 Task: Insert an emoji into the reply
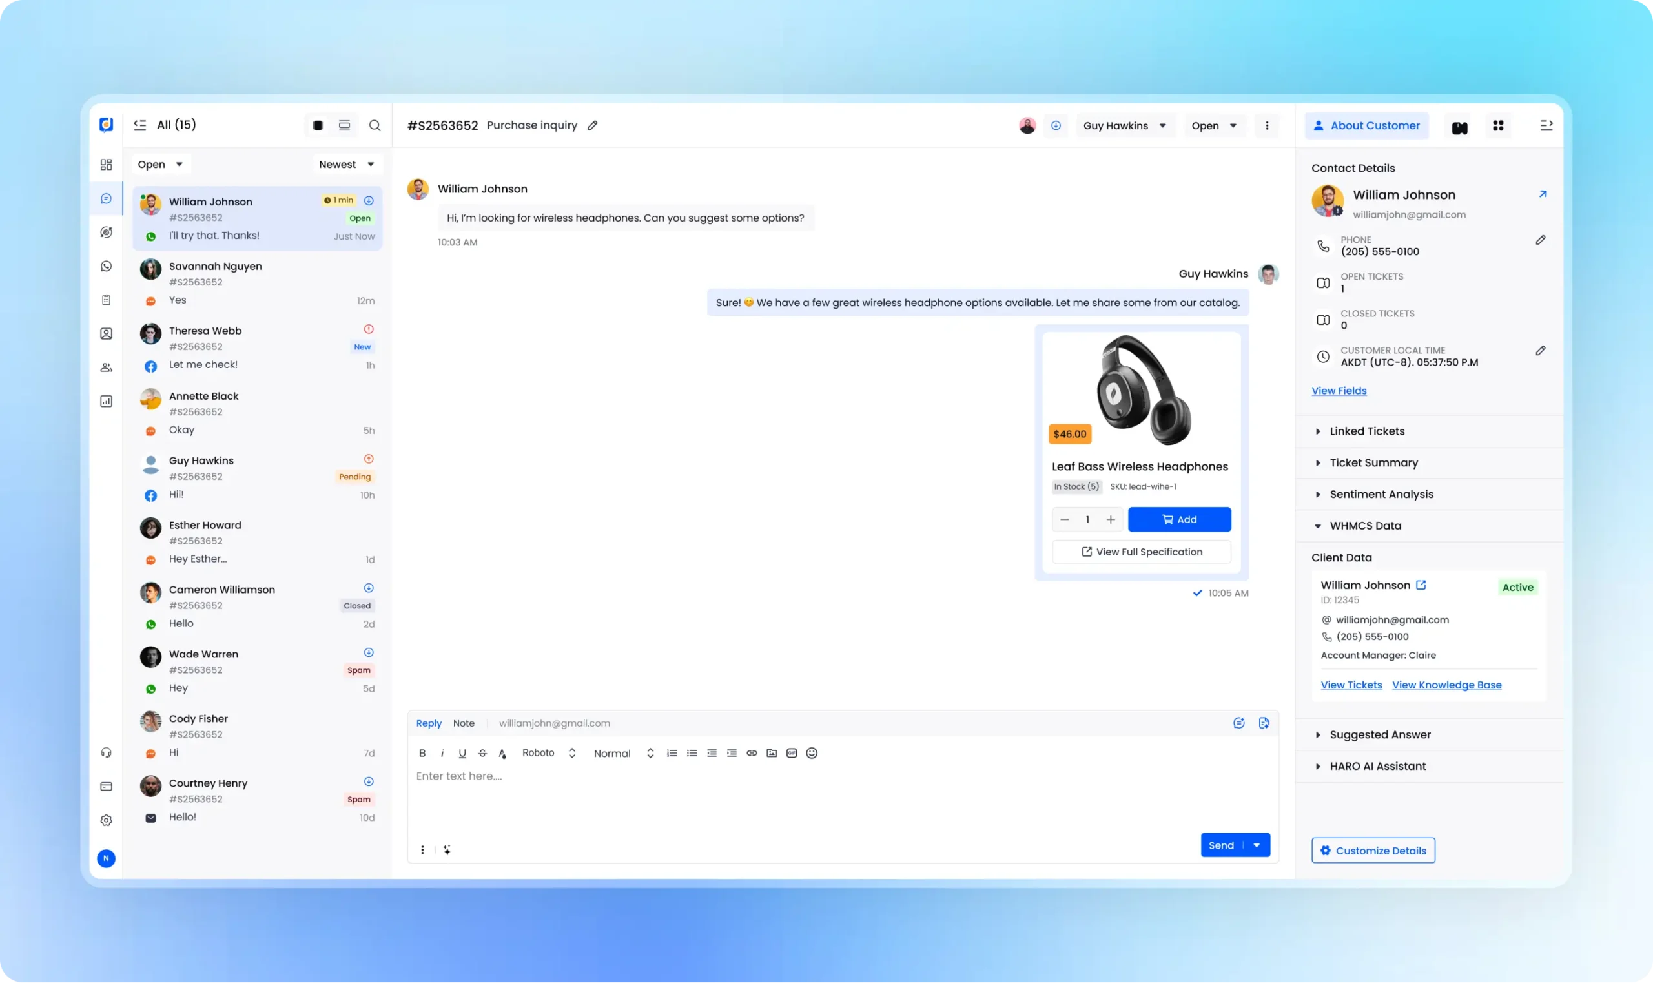tap(811, 753)
